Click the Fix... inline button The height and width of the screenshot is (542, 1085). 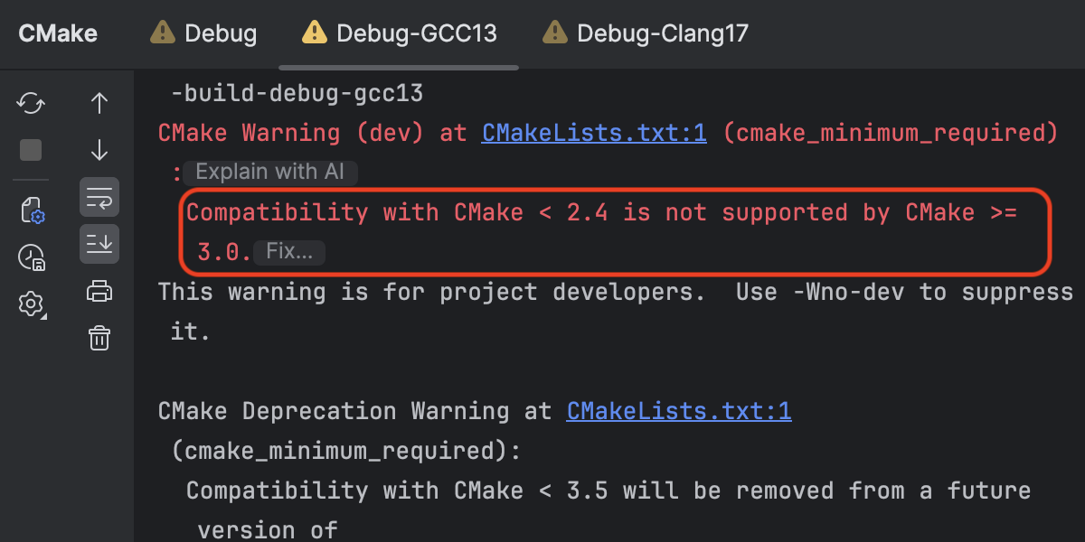tap(289, 252)
